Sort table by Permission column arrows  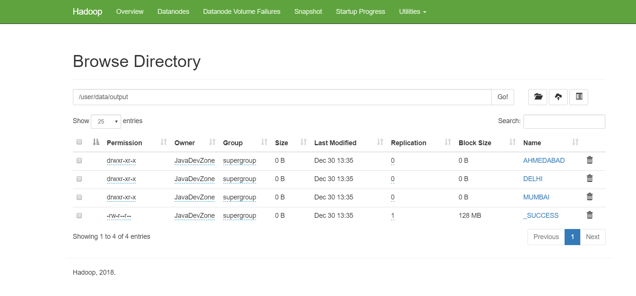click(x=163, y=142)
